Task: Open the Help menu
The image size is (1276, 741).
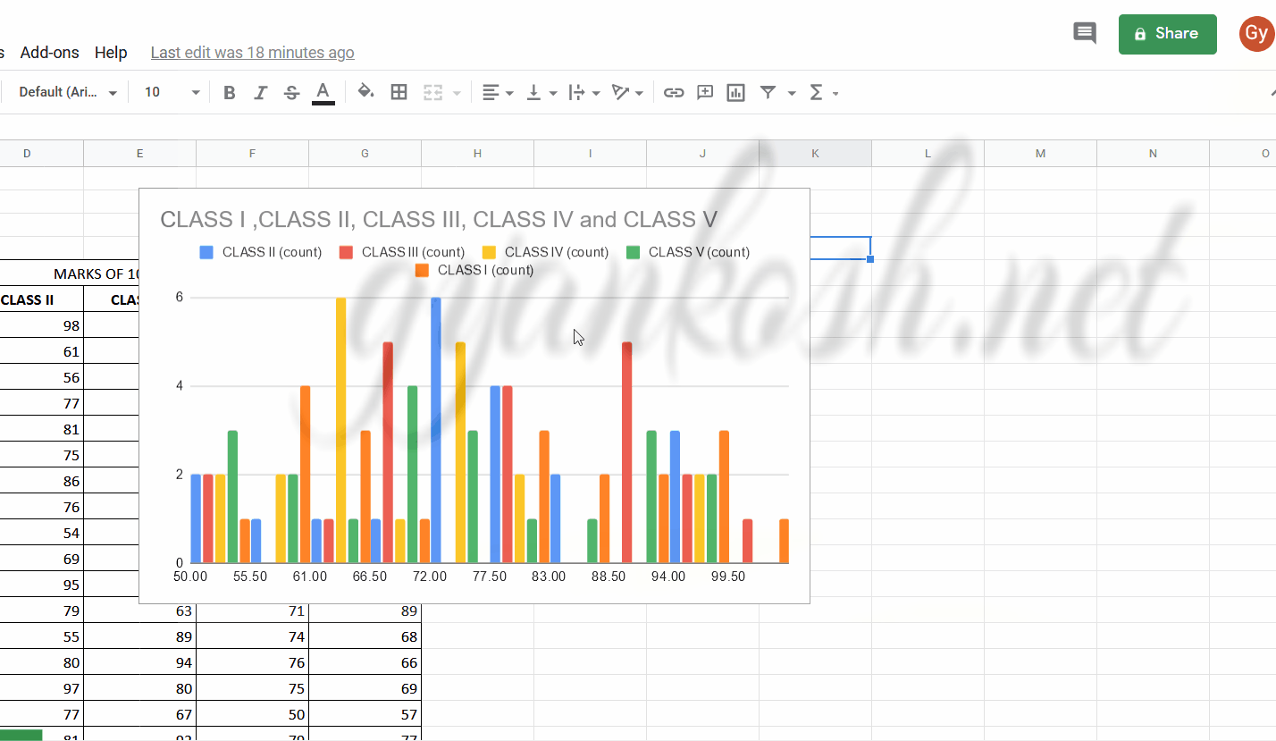Action: coord(111,52)
